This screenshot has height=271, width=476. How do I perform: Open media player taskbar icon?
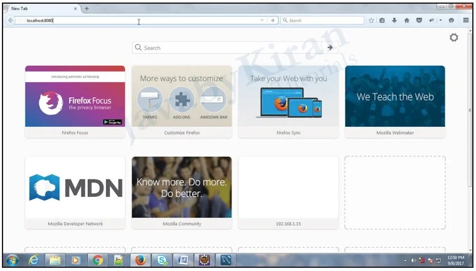(76, 260)
